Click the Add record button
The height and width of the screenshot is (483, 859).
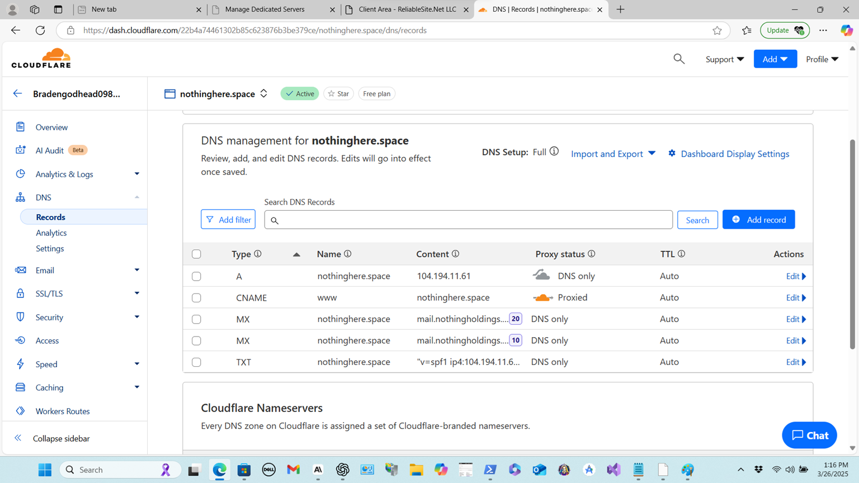point(758,220)
